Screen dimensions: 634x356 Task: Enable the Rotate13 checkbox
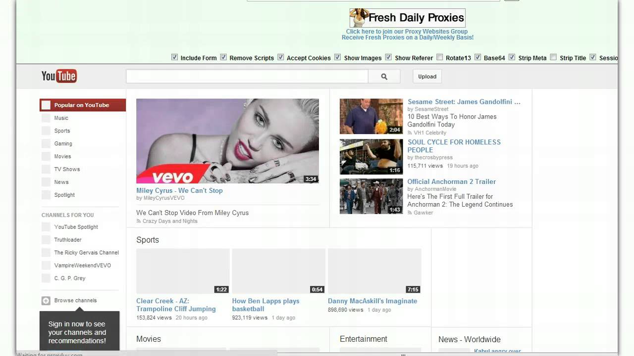pos(439,57)
